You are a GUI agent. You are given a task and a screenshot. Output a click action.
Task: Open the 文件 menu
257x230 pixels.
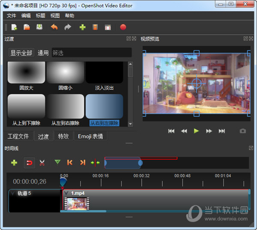[x=11, y=15]
